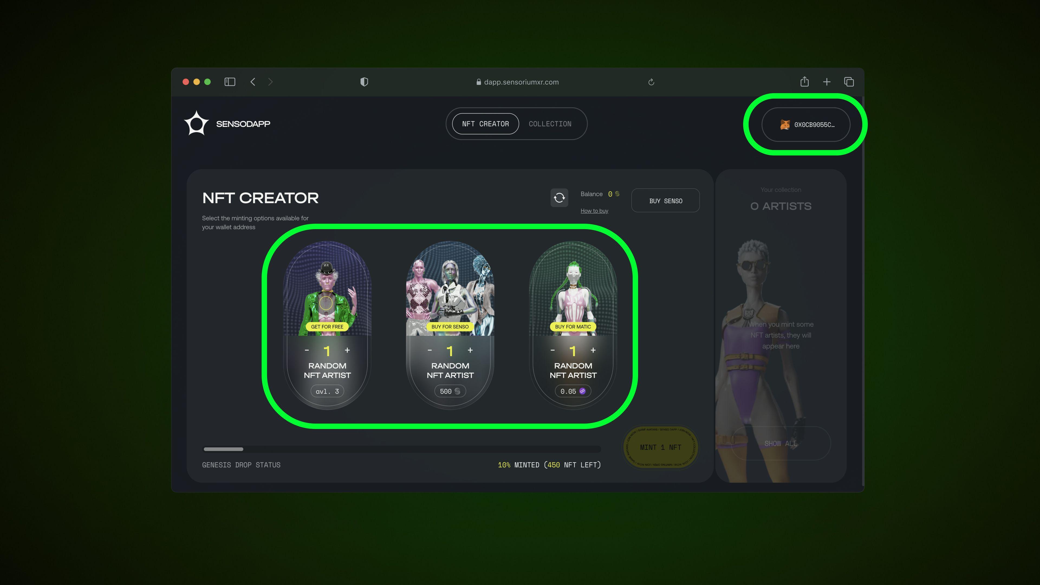Screen dimensions: 1040x585
Task: Open a new browser tab
Action: click(826, 82)
